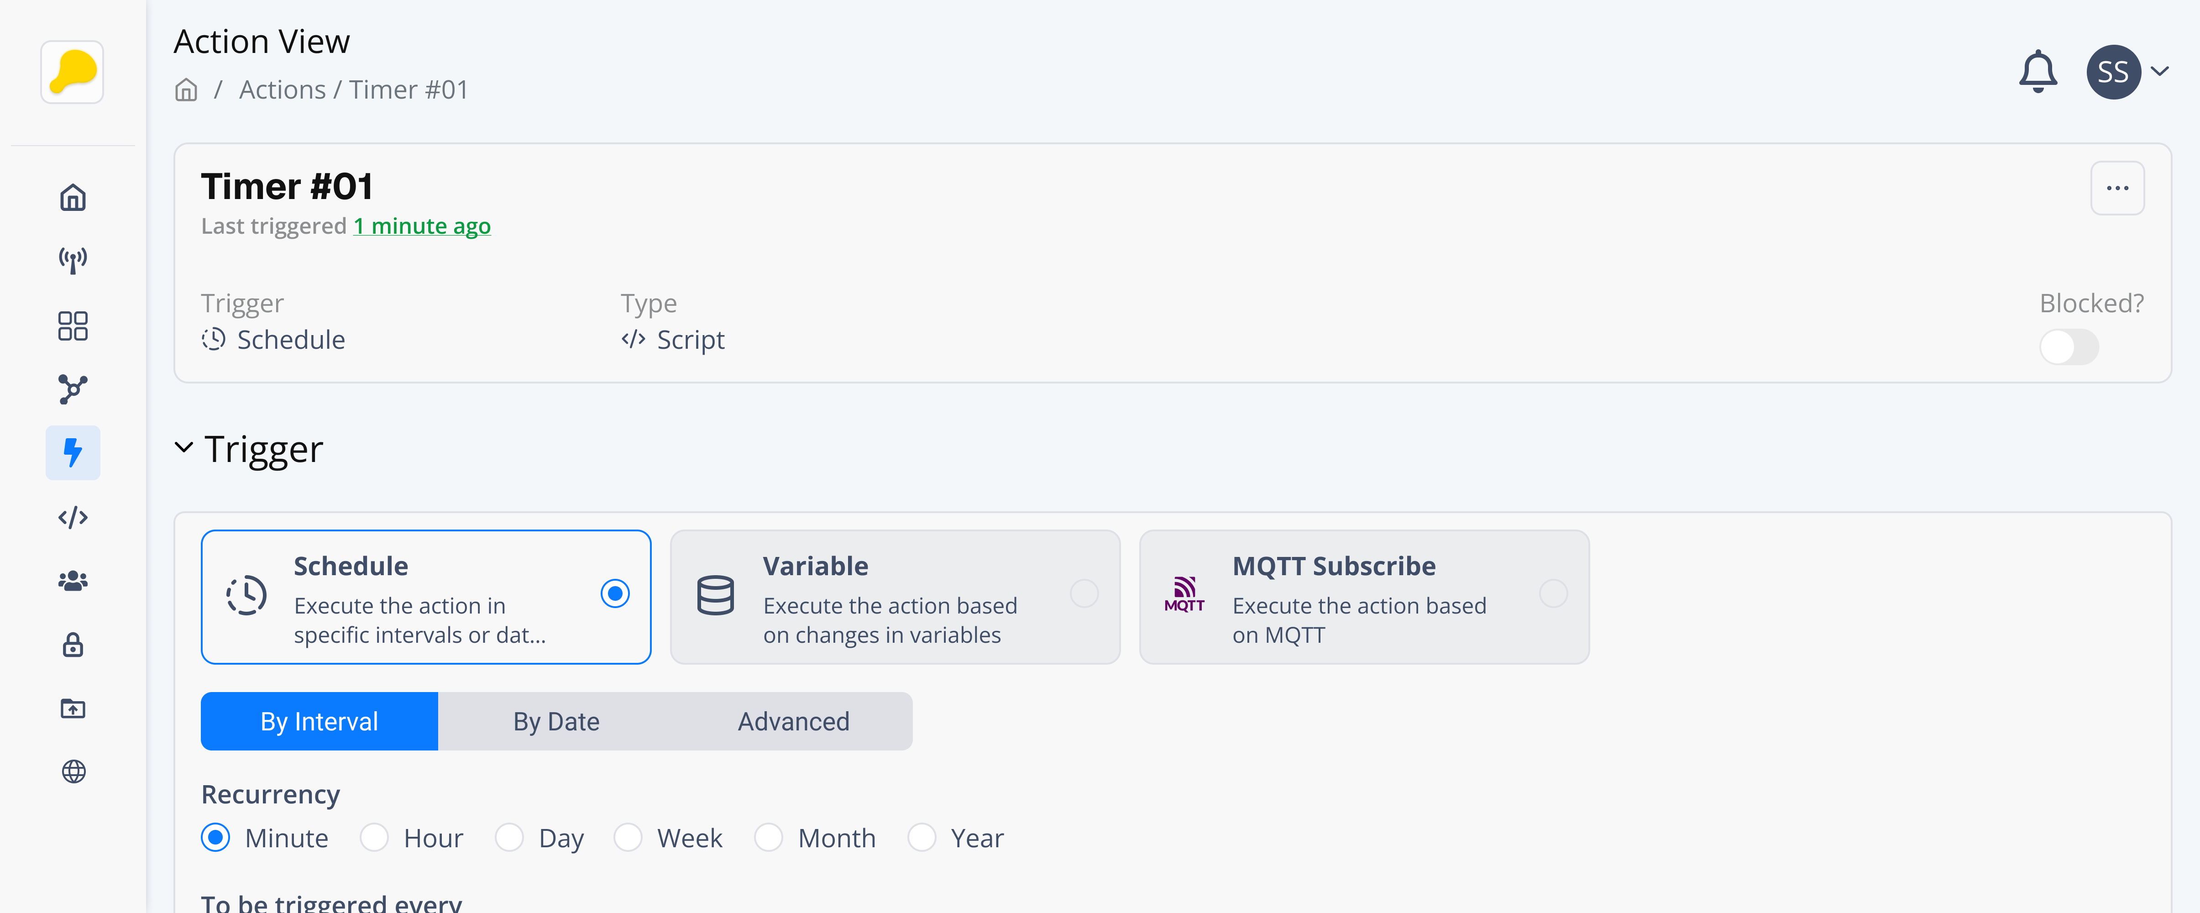The height and width of the screenshot is (913, 2200).
Task: Select the Hour recurrency option
Action: [374, 838]
